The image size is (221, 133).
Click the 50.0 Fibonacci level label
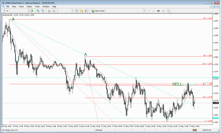tap(207, 64)
